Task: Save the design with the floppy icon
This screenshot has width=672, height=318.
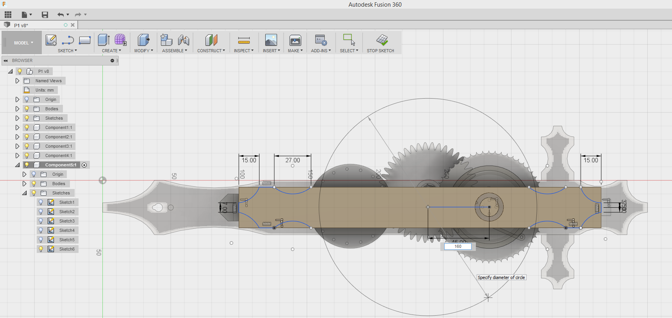Action: (45, 15)
